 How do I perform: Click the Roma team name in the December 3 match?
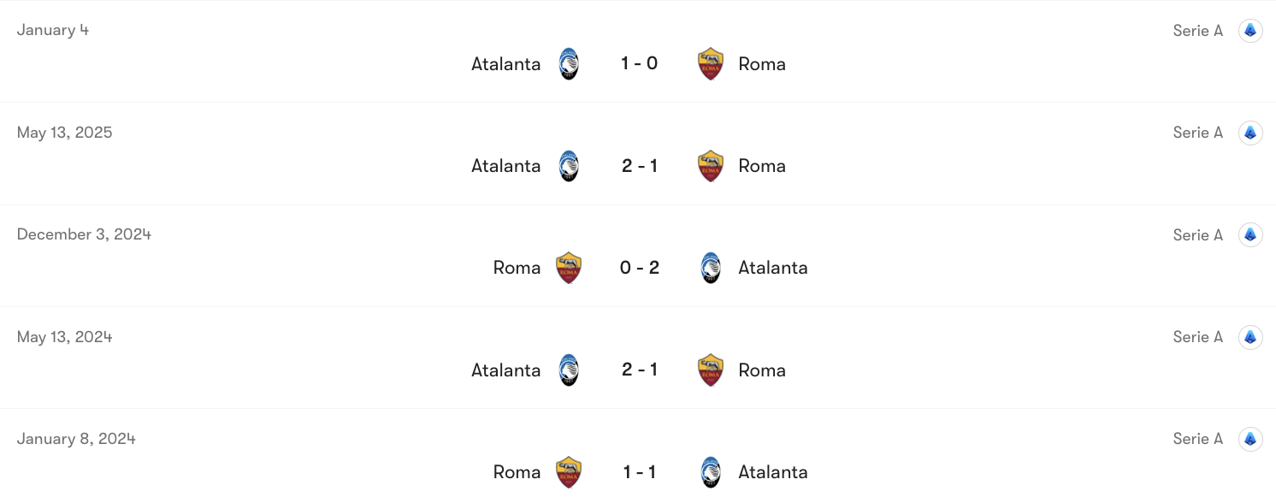(x=517, y=267)
